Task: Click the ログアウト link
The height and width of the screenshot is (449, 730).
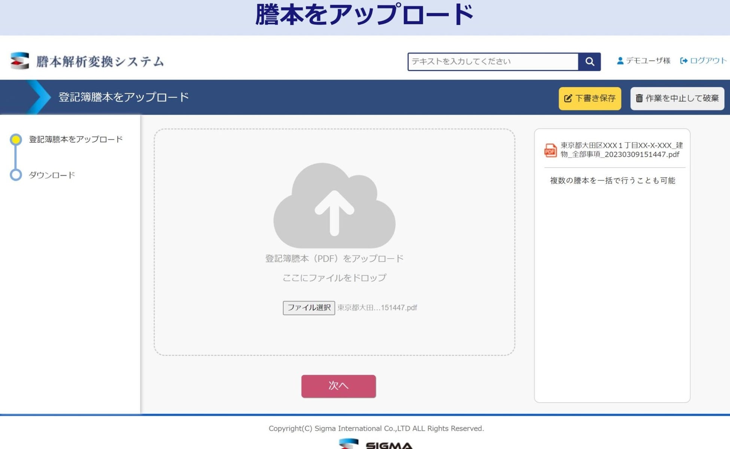Action: (708, 61)
